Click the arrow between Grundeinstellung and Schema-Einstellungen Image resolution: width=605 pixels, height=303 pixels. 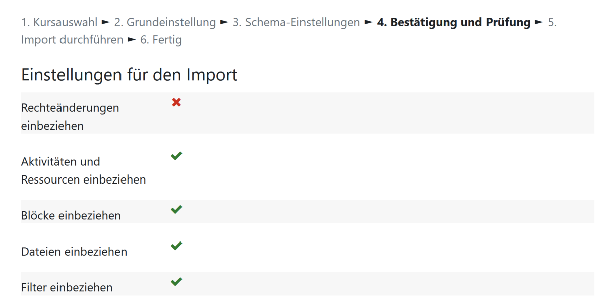[224, 22]
